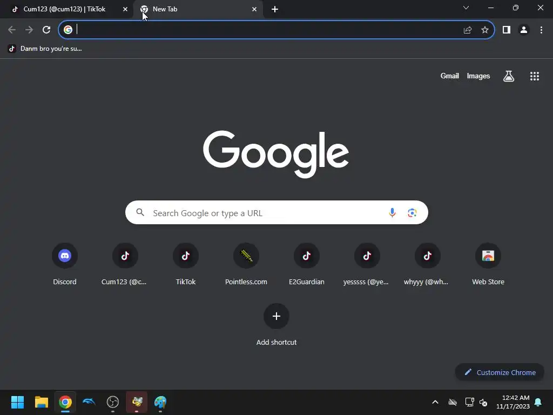
Task: Click the OneDrive cloud tray icon
Action: pyautogui.click(x=453, y=402)
